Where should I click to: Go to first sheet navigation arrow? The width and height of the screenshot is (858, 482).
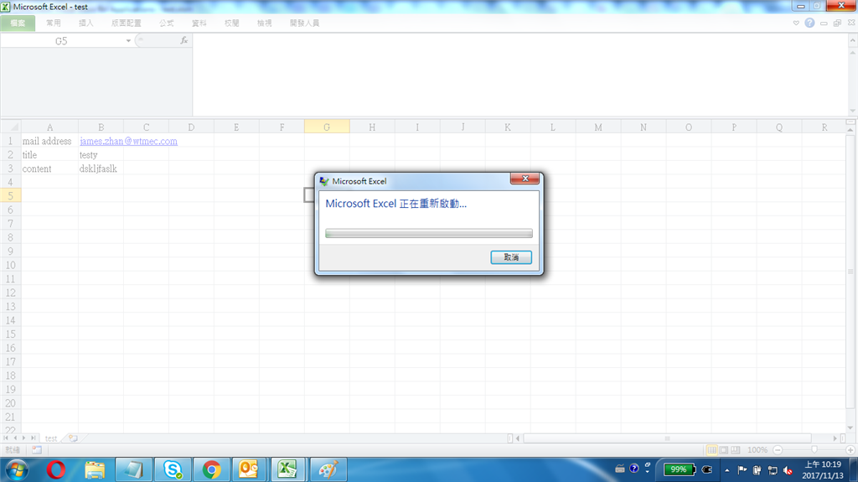(6, 438)
